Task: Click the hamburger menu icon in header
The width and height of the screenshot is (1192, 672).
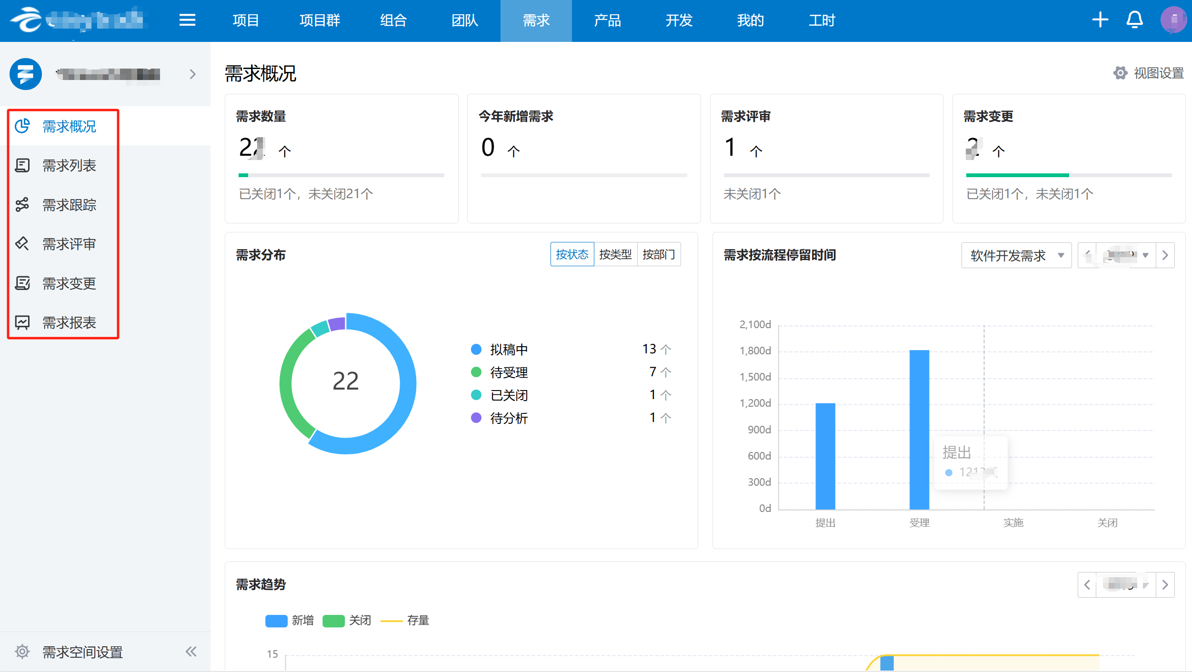Action: coord(187,20)
